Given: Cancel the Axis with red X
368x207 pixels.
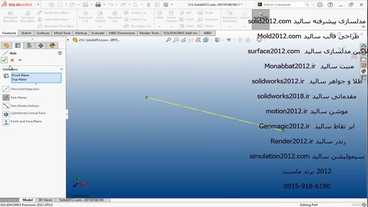Looking at the screenshot, I should 12,60.
